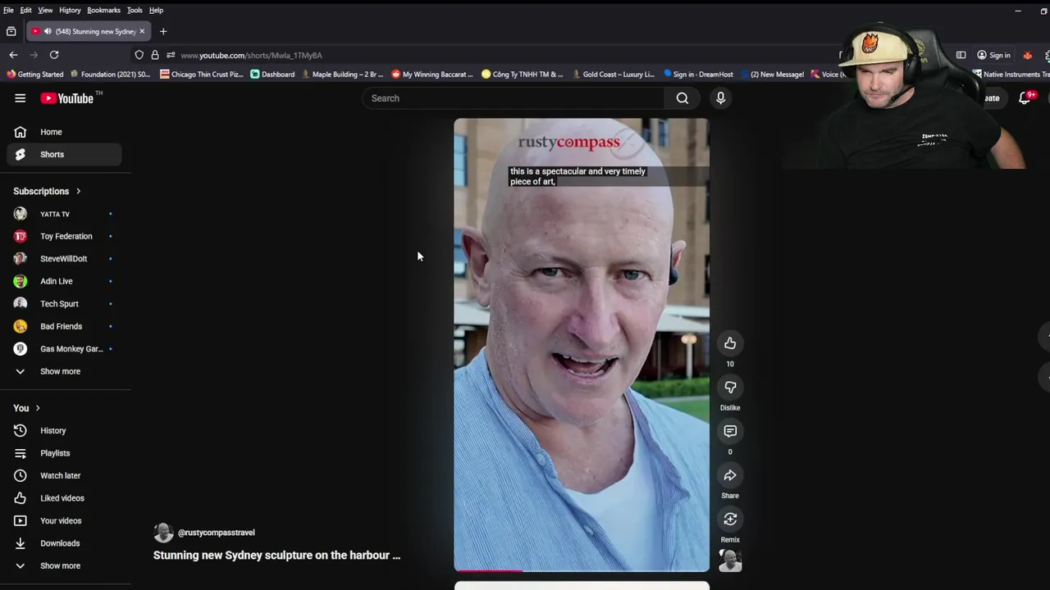
Task: Open Your videos
Action: pyautogui.click(x=64, y=520)
